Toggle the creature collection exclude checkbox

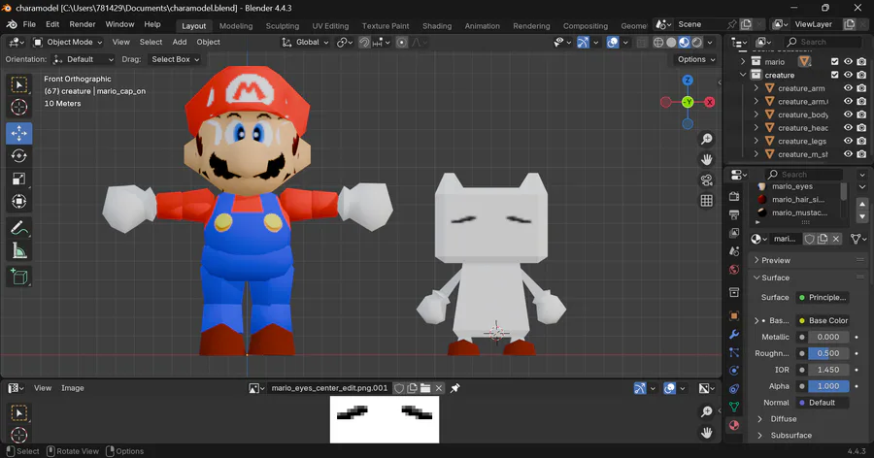tap(834, 75)
